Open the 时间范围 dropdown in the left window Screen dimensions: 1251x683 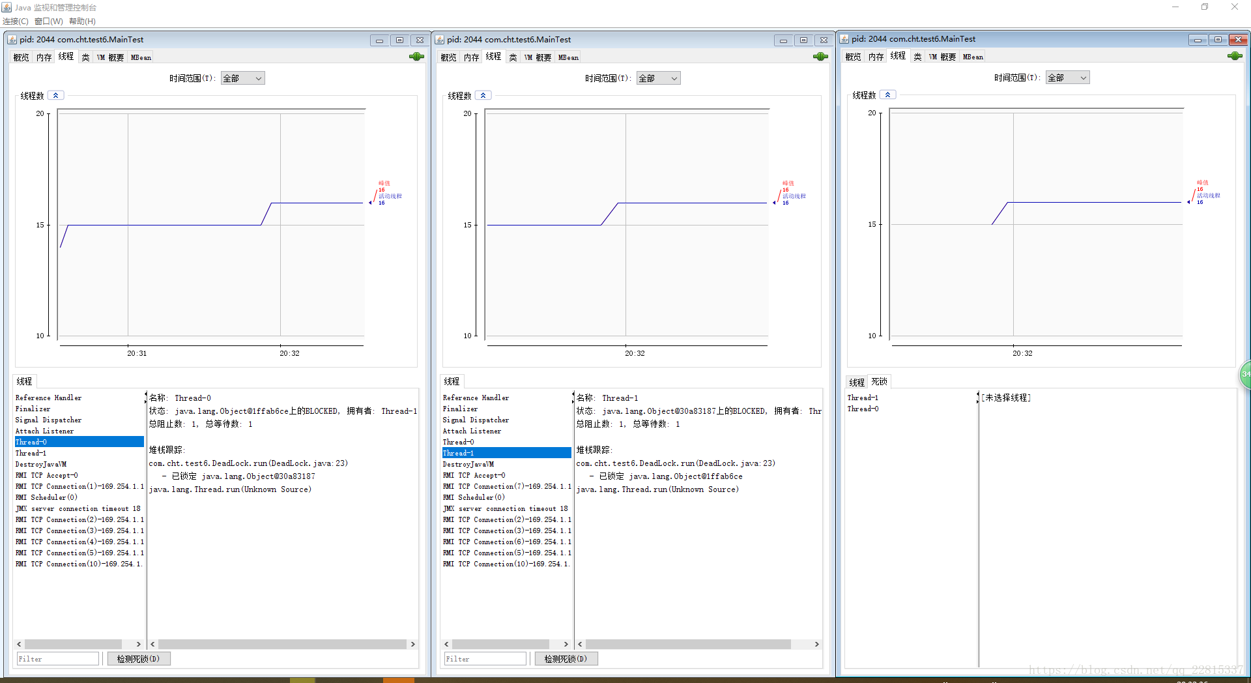[243, 78]
